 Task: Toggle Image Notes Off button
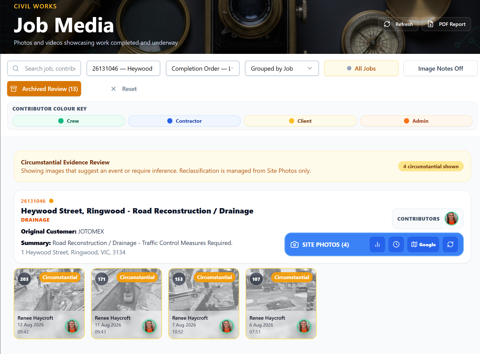click(440, 68)
